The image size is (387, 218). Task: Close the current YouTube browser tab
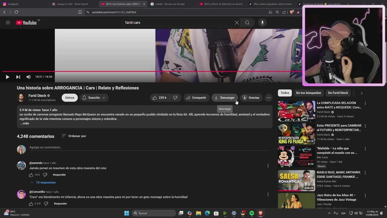coord(144,4)
